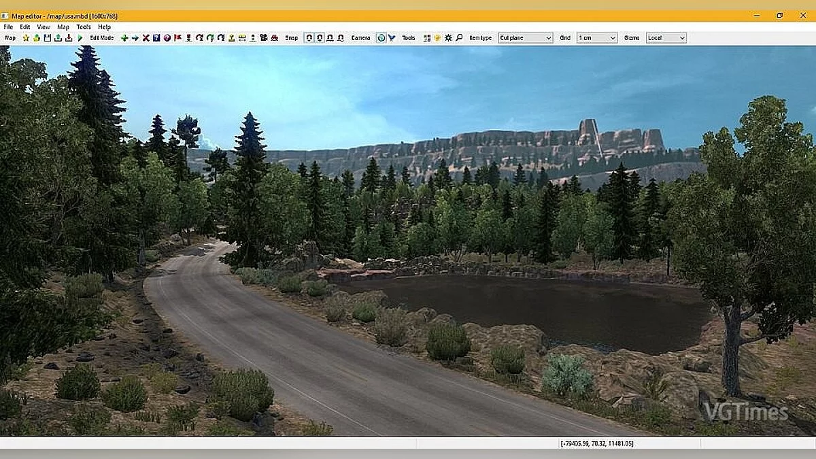This screenshot has width=816, height=459.
Task: Select the green plus add-item tool
Action: [124, 38]
